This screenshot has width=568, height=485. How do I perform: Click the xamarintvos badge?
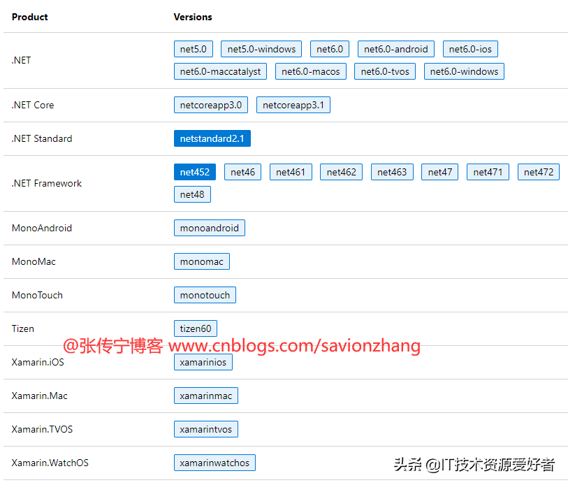(x=206, y=429)
